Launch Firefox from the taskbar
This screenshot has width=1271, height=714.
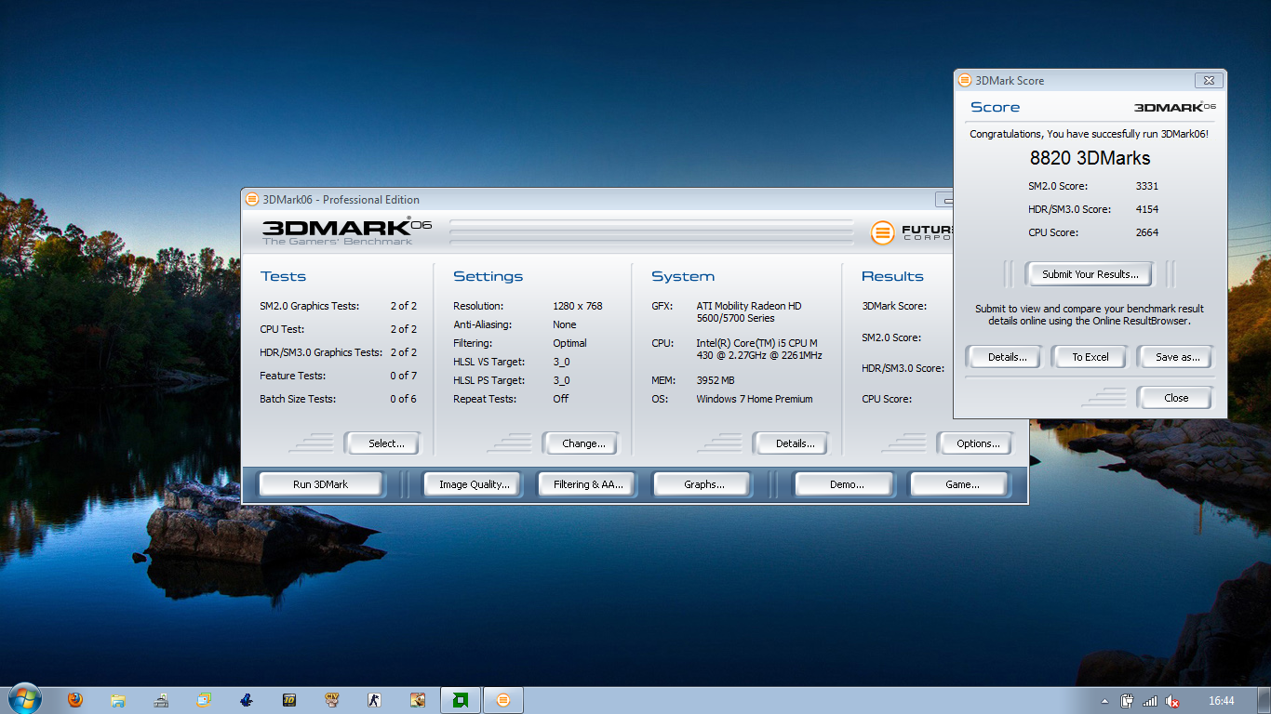tap(75, 700)
